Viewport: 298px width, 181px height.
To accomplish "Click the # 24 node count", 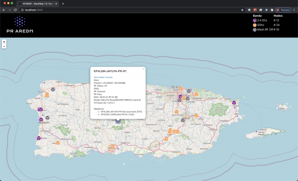I will [277, 25].
